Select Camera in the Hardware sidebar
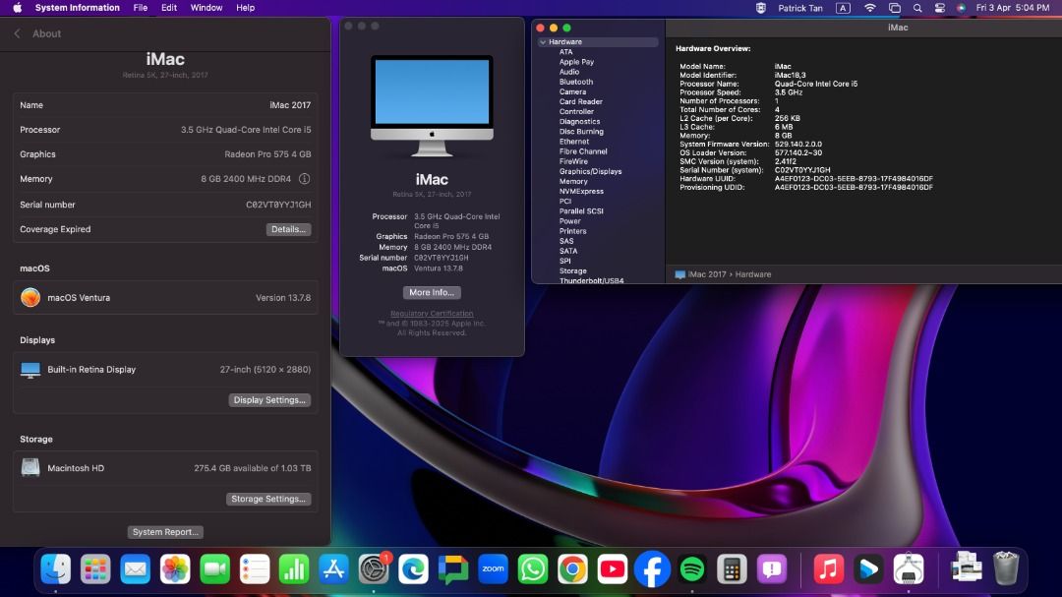1062x597 pixels. 572,91
